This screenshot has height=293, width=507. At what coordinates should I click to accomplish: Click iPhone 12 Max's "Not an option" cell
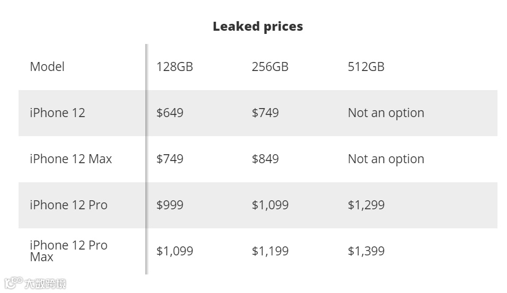(x=386, y=159)
